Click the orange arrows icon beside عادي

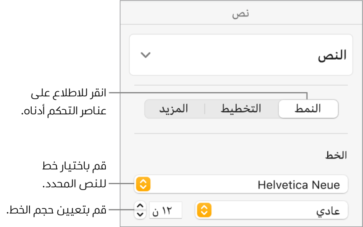point(204,210)
